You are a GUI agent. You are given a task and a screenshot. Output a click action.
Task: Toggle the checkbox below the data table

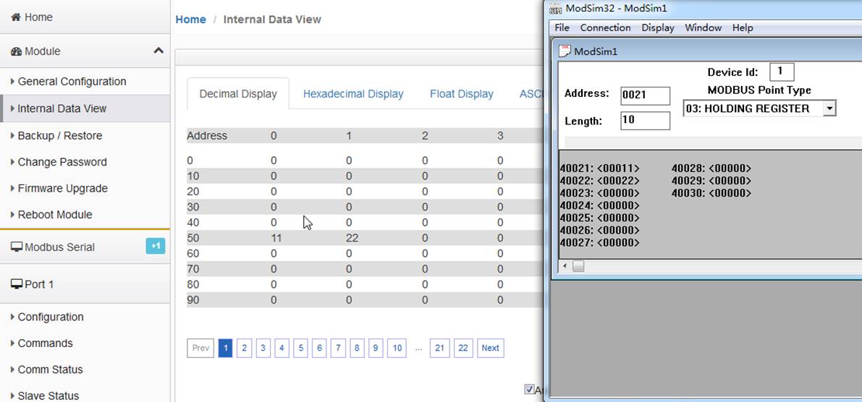click(529, 390)
